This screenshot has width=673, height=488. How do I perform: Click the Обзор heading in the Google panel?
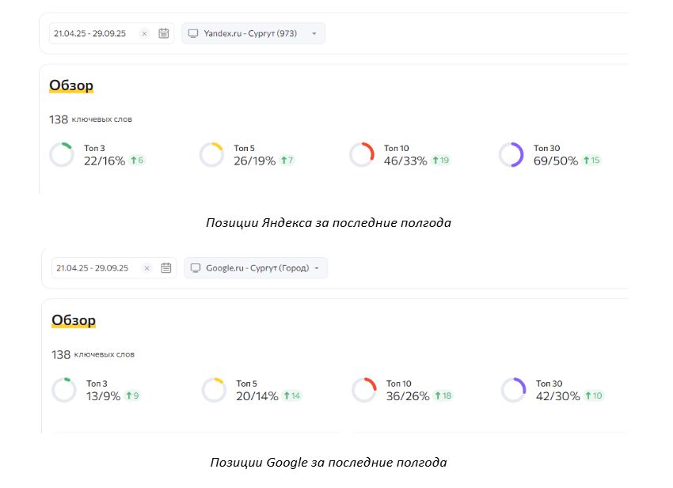[x=74, y=320]
